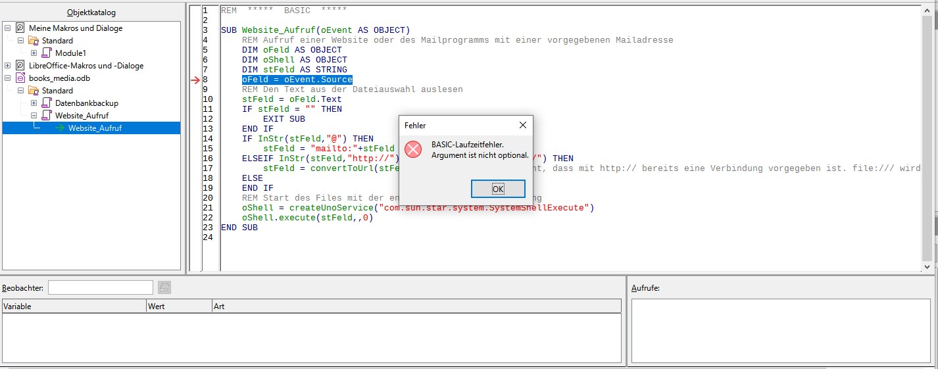
Task: Click the Aufrufe call stack label
Action: pyautogui.click(x=645, y=288)
